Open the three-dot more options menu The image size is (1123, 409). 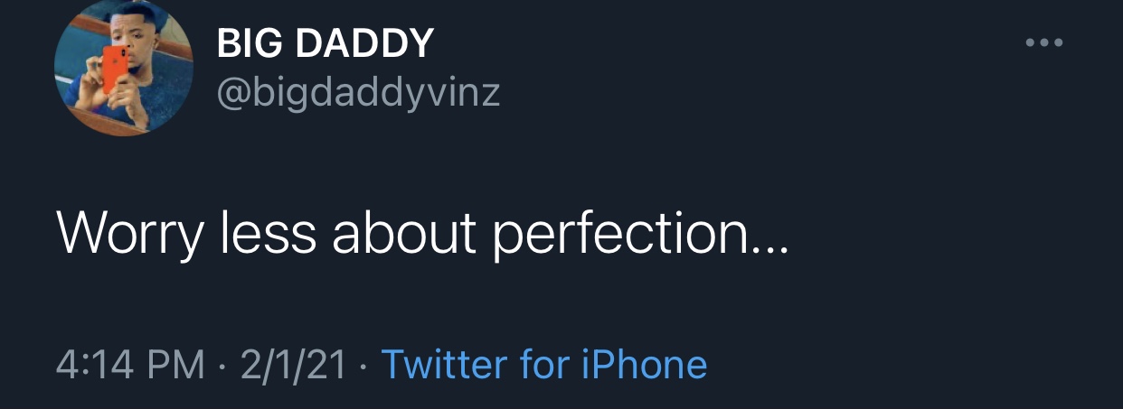tap(1044, 42)
